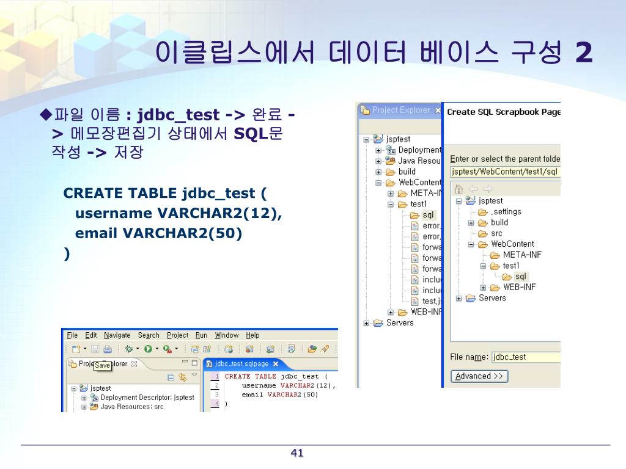The height and width of the screenshot is (469, 626).
Task: Click the Debug bug toolbar icon
Action: [x=129, y=349]
